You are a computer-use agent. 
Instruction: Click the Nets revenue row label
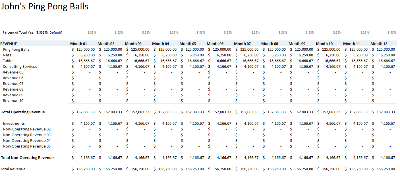[x=7, y=55]
